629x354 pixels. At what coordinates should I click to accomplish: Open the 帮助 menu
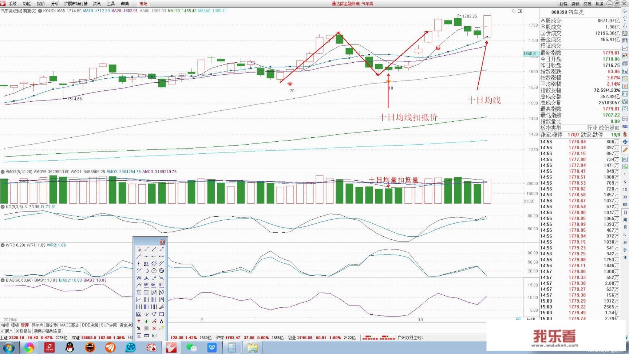(x=125, y=4)
